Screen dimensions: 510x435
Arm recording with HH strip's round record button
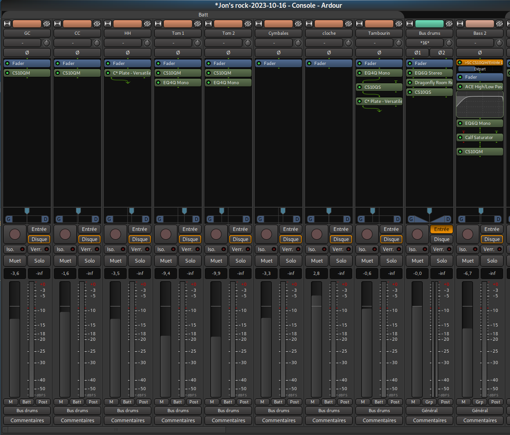click(x=116, y=234)
